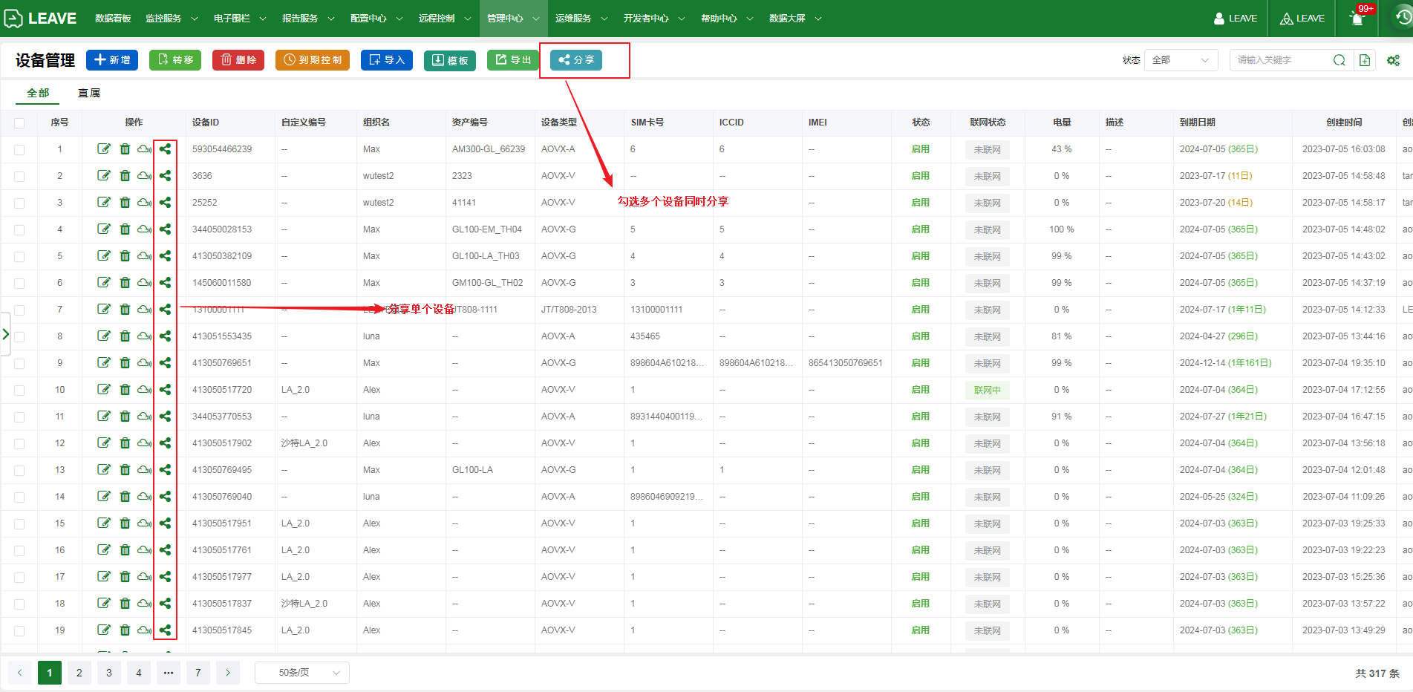Image resolution: width=1413 pixels, height=692 pixels.
Task: Click the delete trash icon in row 3
Action: [x=125, y=203]
